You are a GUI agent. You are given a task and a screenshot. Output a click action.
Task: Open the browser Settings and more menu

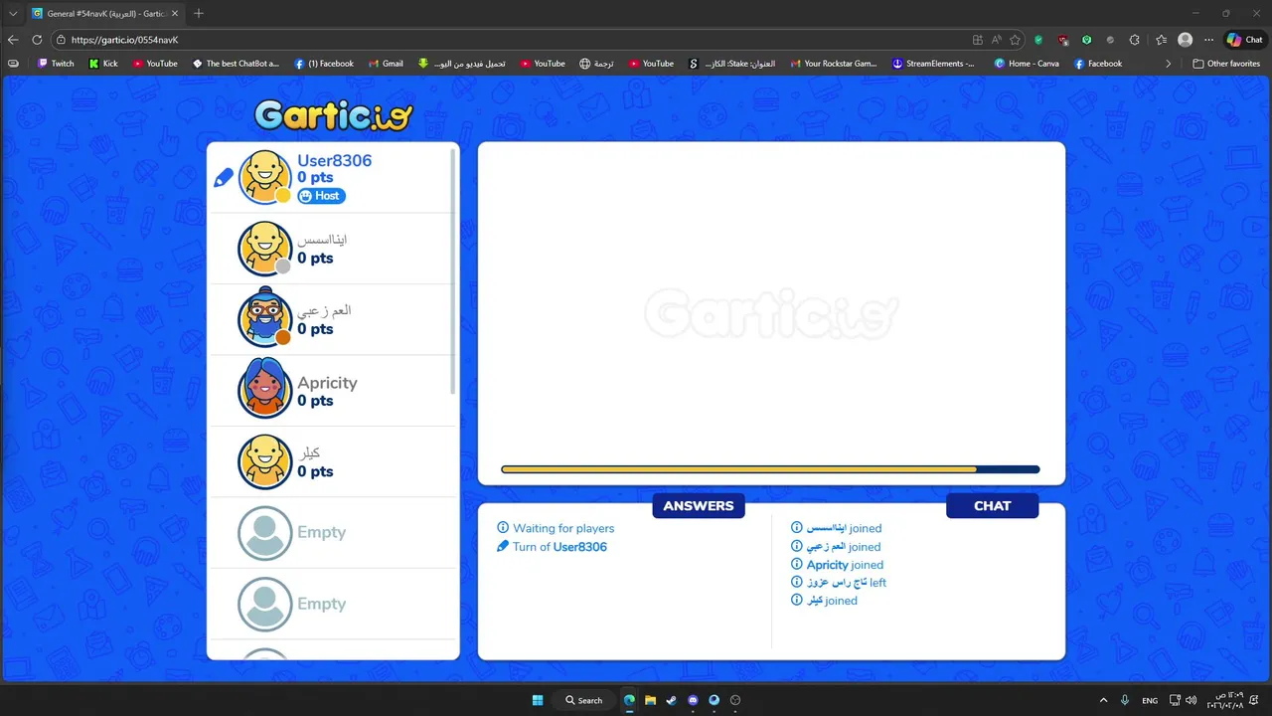(x=1208, y=40)
